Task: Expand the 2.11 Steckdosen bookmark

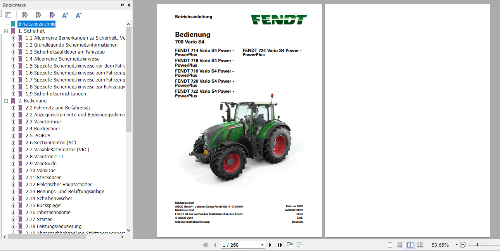Action: (x=14, y=178)
